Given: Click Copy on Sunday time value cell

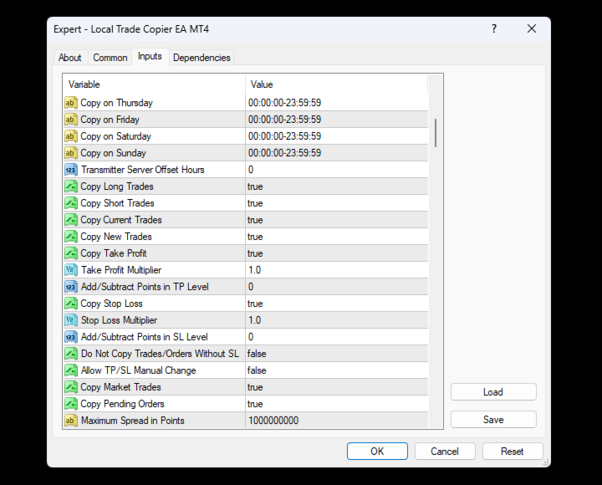Looking at the screenshot, I should pyautogui.click(x=337, y=153).
